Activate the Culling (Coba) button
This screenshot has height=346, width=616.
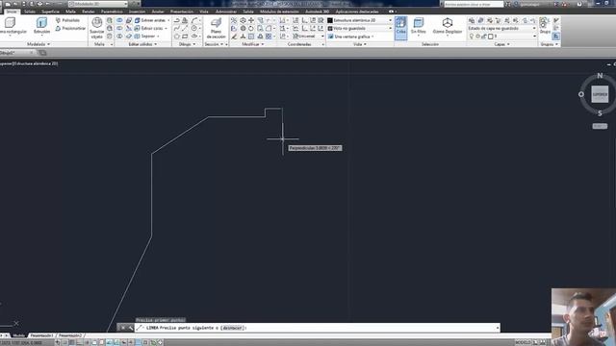point(400,28)
